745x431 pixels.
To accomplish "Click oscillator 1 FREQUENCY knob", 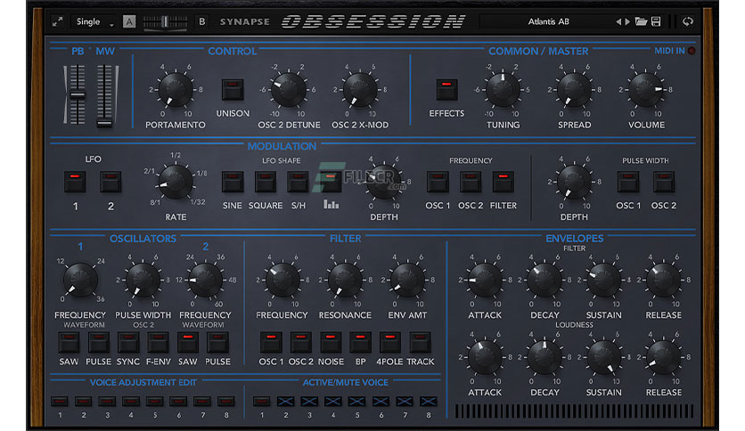I will [x=80, y=280].
